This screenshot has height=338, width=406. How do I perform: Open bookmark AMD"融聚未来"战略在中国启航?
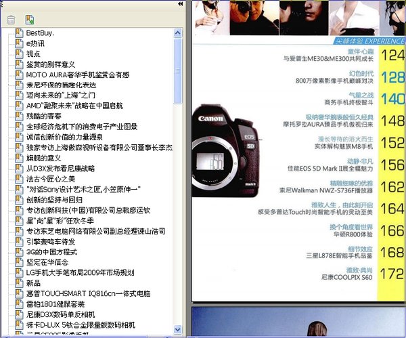point(74,106)
